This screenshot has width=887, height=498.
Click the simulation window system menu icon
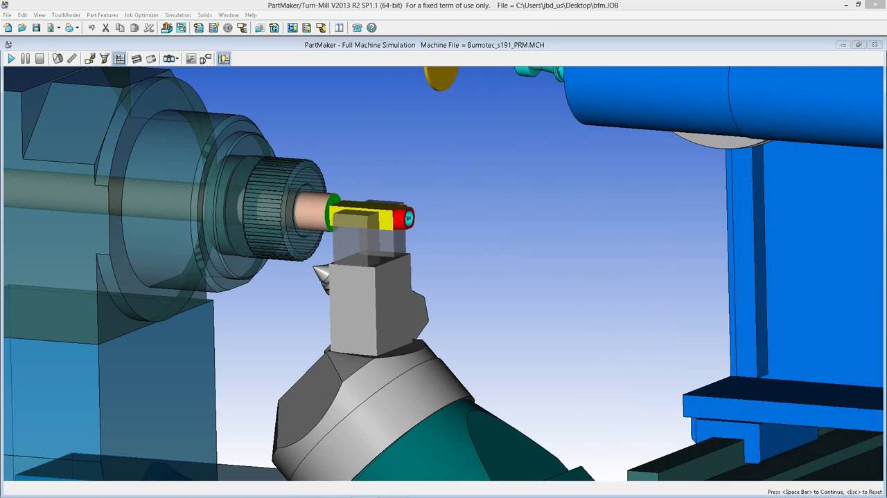8,44
